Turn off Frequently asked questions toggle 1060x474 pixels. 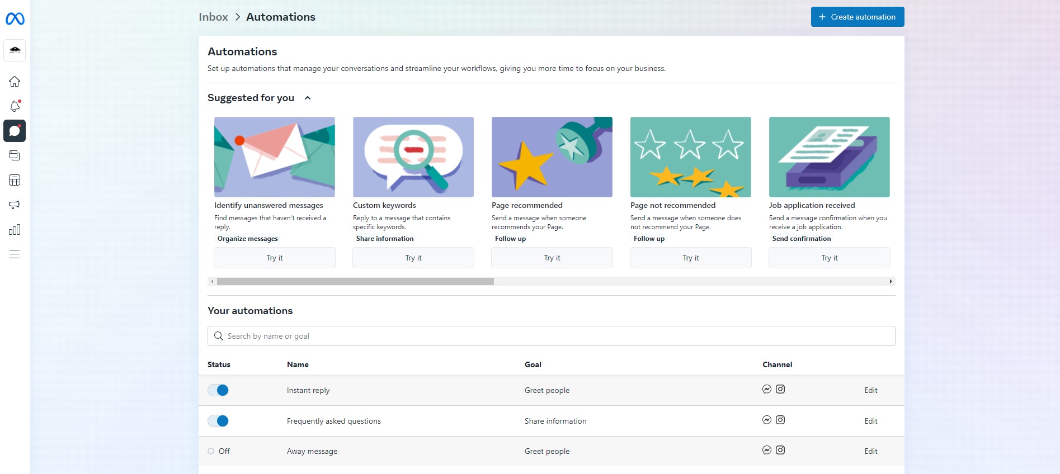[x=218, y=421]
